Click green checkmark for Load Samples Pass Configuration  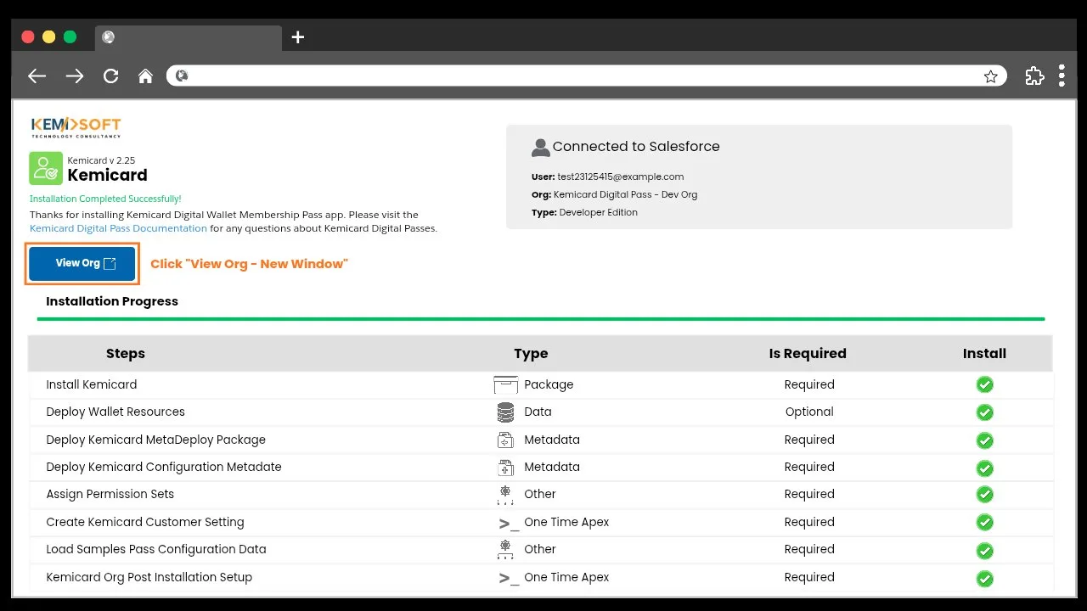pyautogui.click(x=984, y=551)
